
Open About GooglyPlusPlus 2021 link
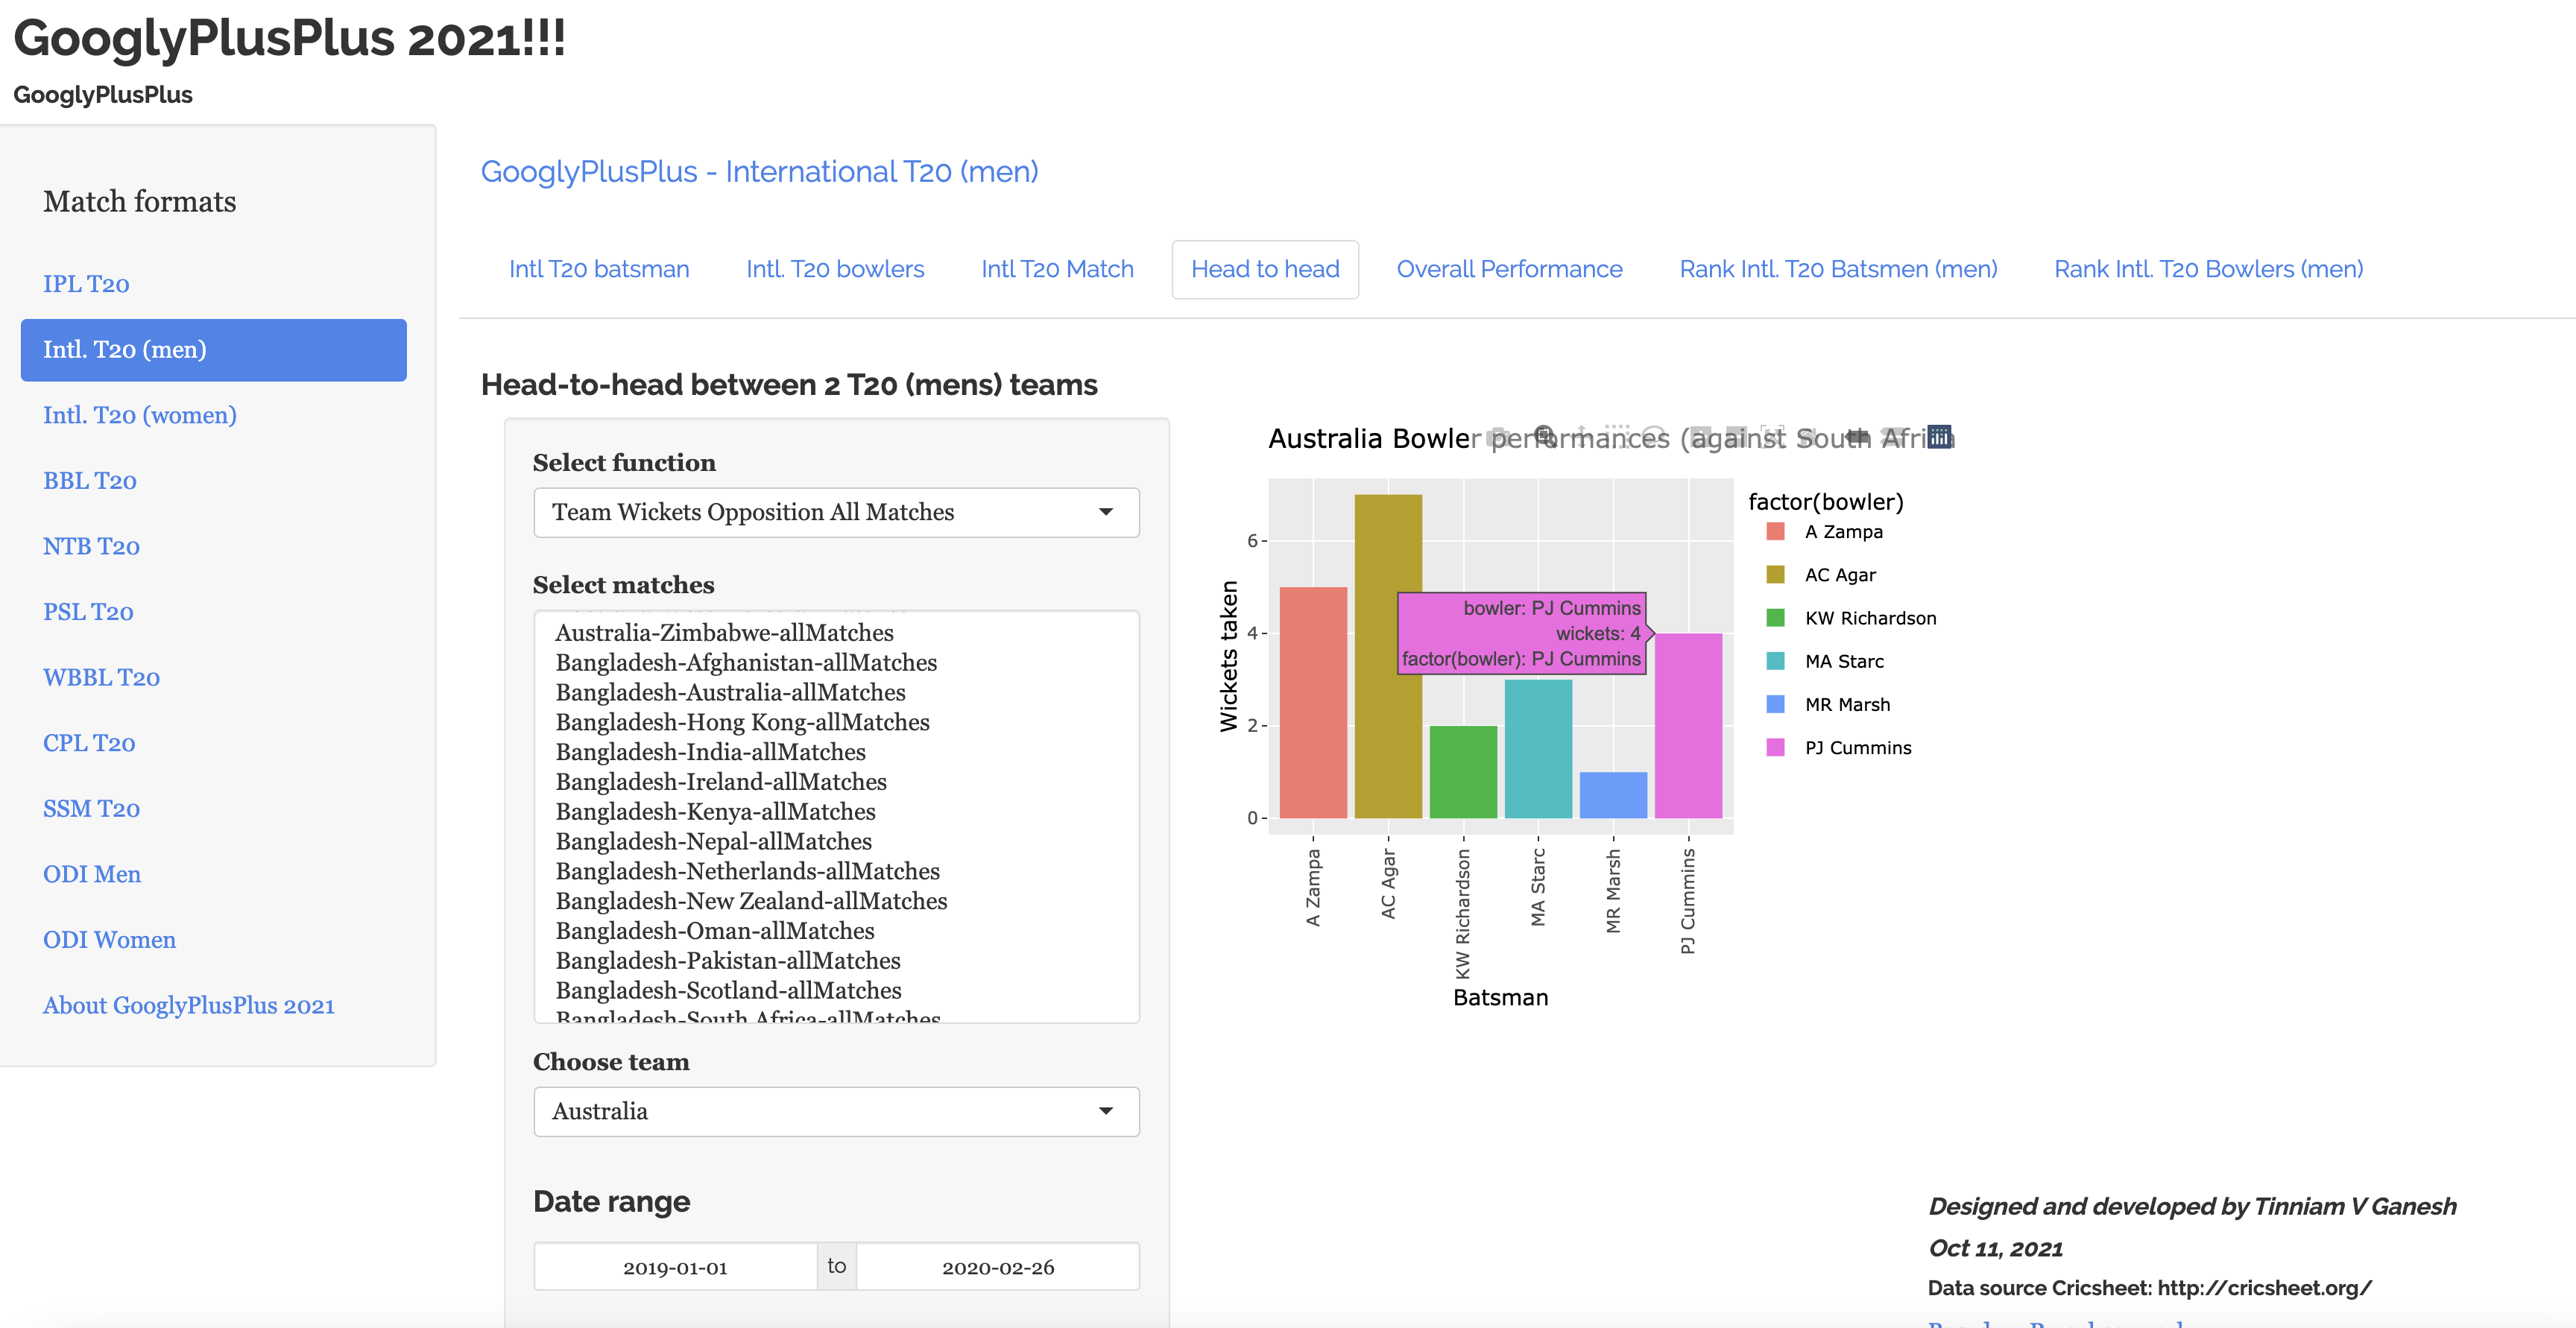[x=189, y=1005]
